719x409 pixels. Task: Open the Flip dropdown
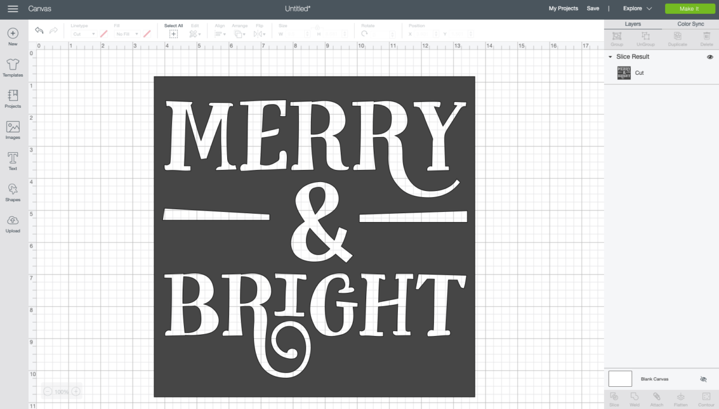click(259, 34)
